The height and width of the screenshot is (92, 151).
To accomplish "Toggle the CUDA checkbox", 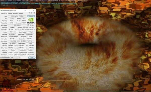I will 15,53.
